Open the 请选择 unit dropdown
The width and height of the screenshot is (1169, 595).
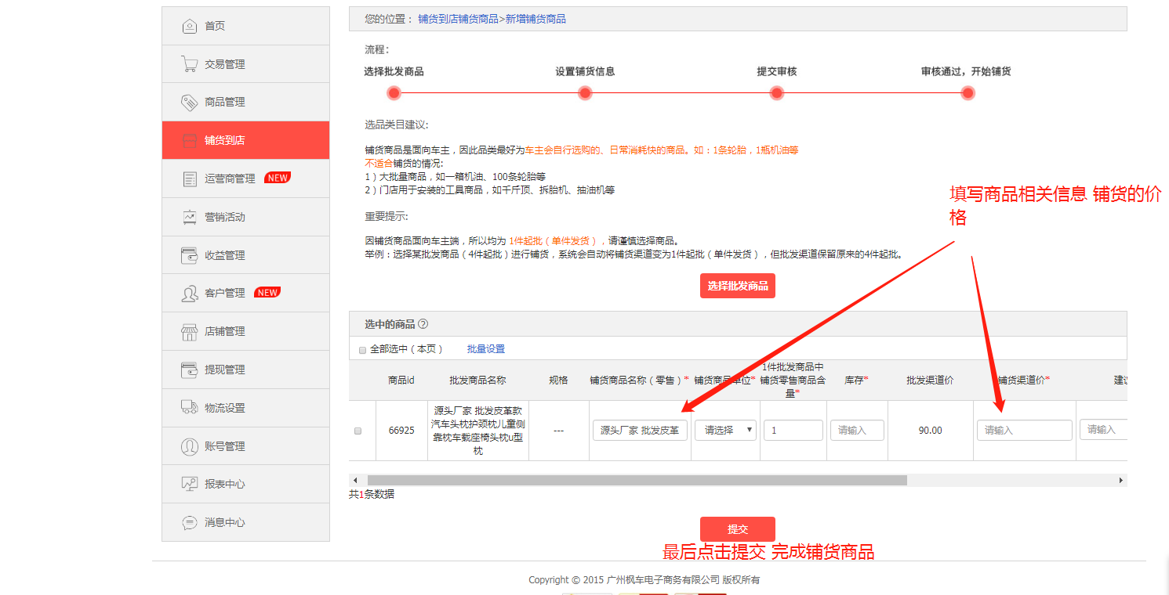click(724, 430)
